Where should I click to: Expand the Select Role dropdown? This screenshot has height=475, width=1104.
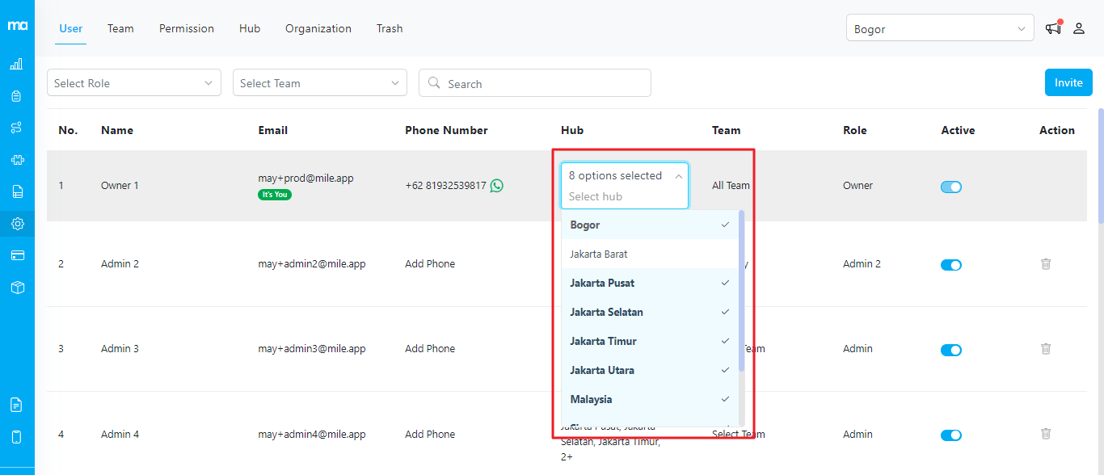[133, 83]
